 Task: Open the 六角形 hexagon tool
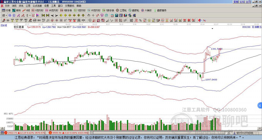146,10
